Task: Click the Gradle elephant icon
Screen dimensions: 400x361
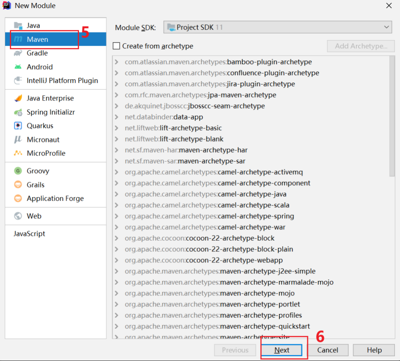Action: [x=18, y=53]
